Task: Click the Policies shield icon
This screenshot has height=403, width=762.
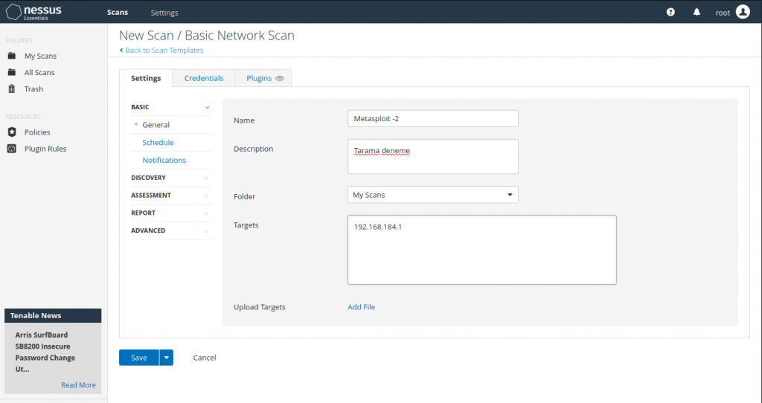Action: pos(12,132)
